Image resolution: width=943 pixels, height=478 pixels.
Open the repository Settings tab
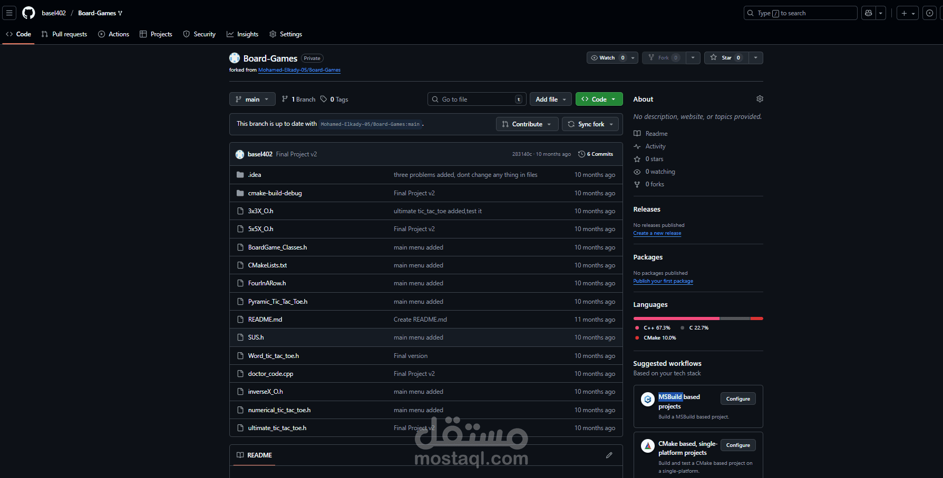286,34
